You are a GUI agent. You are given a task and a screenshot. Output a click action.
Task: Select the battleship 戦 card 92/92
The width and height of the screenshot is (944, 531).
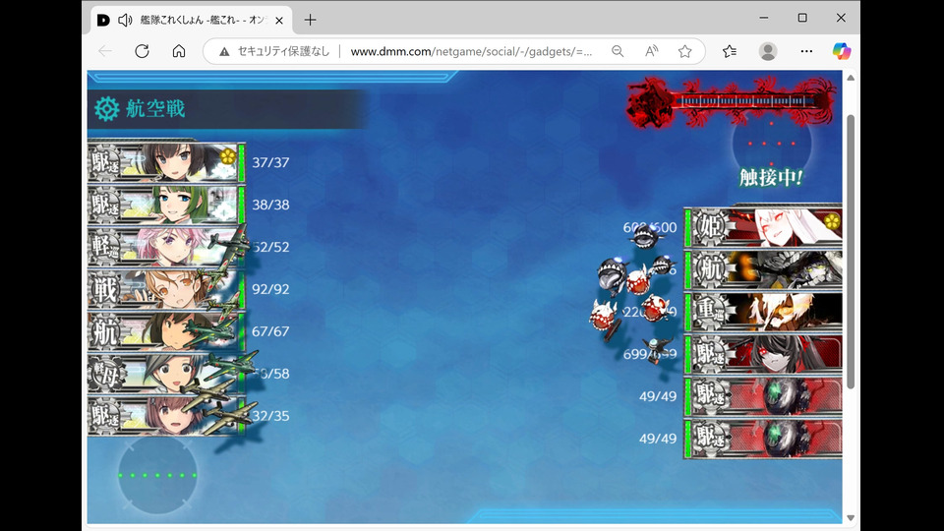tap(166, 288)
